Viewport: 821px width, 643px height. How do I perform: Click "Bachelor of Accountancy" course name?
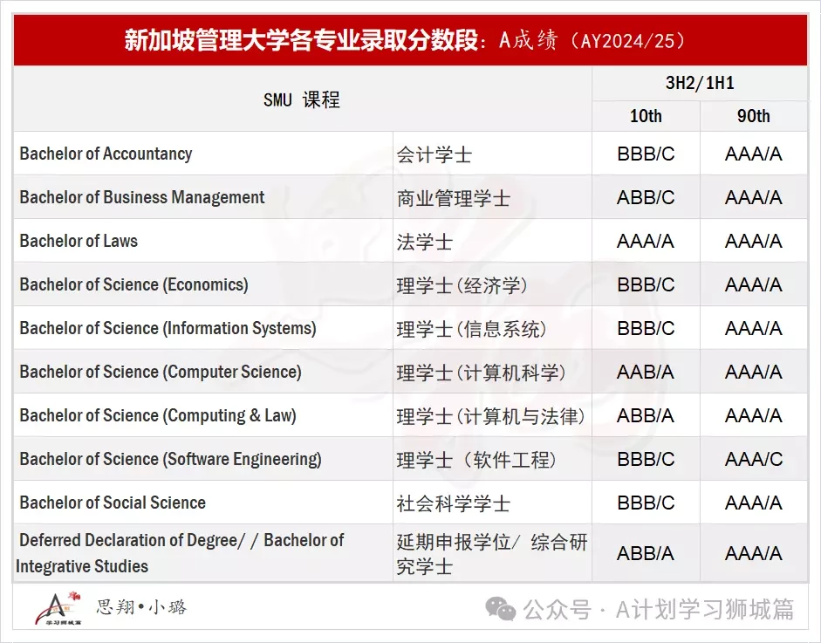[106, 154]
